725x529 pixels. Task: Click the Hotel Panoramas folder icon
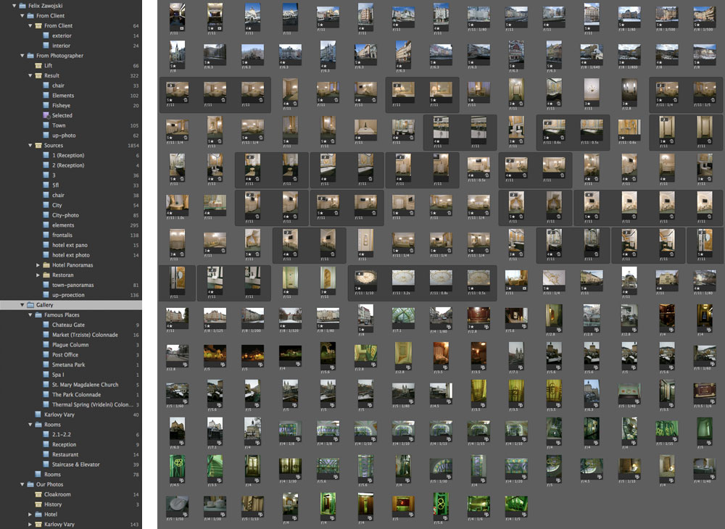pyautogui.click(x=46, y=265)
